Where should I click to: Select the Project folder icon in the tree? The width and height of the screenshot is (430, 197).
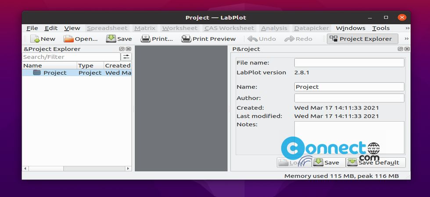pyautogui.click(x=37, y=73)
